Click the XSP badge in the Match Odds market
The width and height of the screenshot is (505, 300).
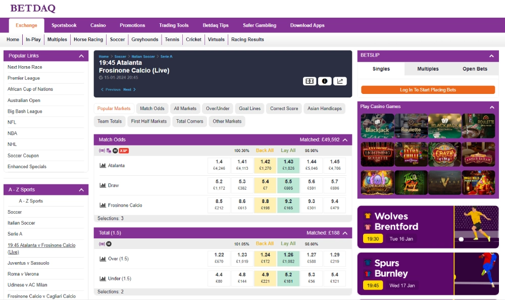(124, 151)
